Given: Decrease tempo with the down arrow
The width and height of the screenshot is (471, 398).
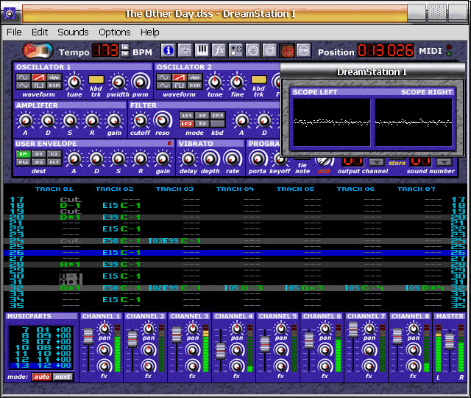Looking at the screenshot, I should point(125,54).
